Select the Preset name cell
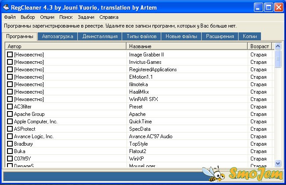 [136, 107]
